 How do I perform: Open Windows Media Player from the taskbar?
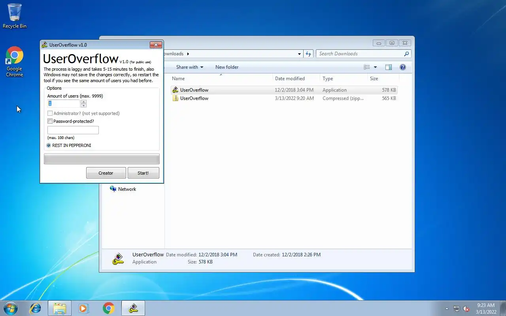coord(84,308)
